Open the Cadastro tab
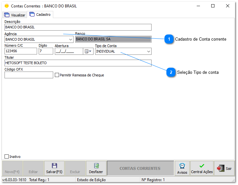Image resolution: width=238 pixels, height=185 pixels. coord(40,15)
